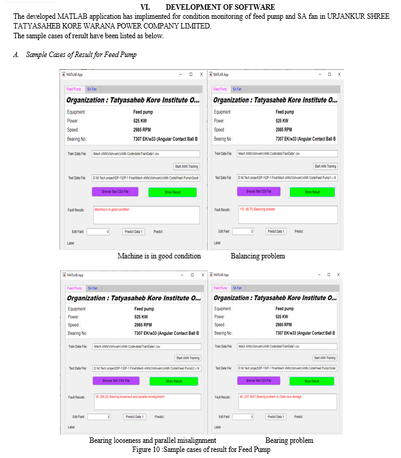The width and height of the screenshot is (401, 458).
Task: Click Fault Results box showing Bearing looseness and parallel misalignment
Action: [147, 402]
